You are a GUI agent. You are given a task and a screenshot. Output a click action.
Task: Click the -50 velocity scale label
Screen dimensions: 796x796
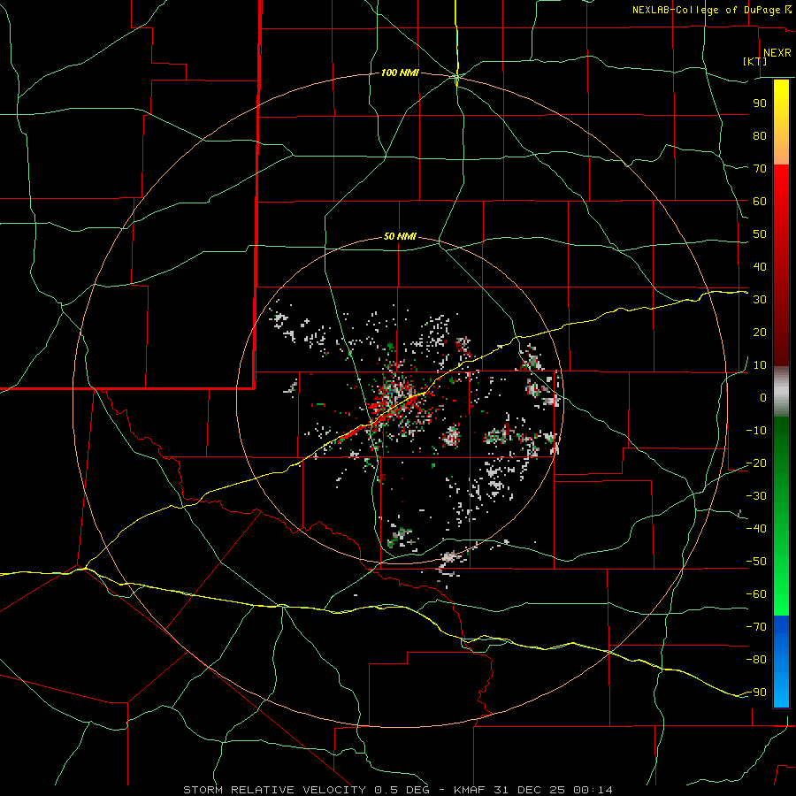pyautogui.click(x=757, y=562)
